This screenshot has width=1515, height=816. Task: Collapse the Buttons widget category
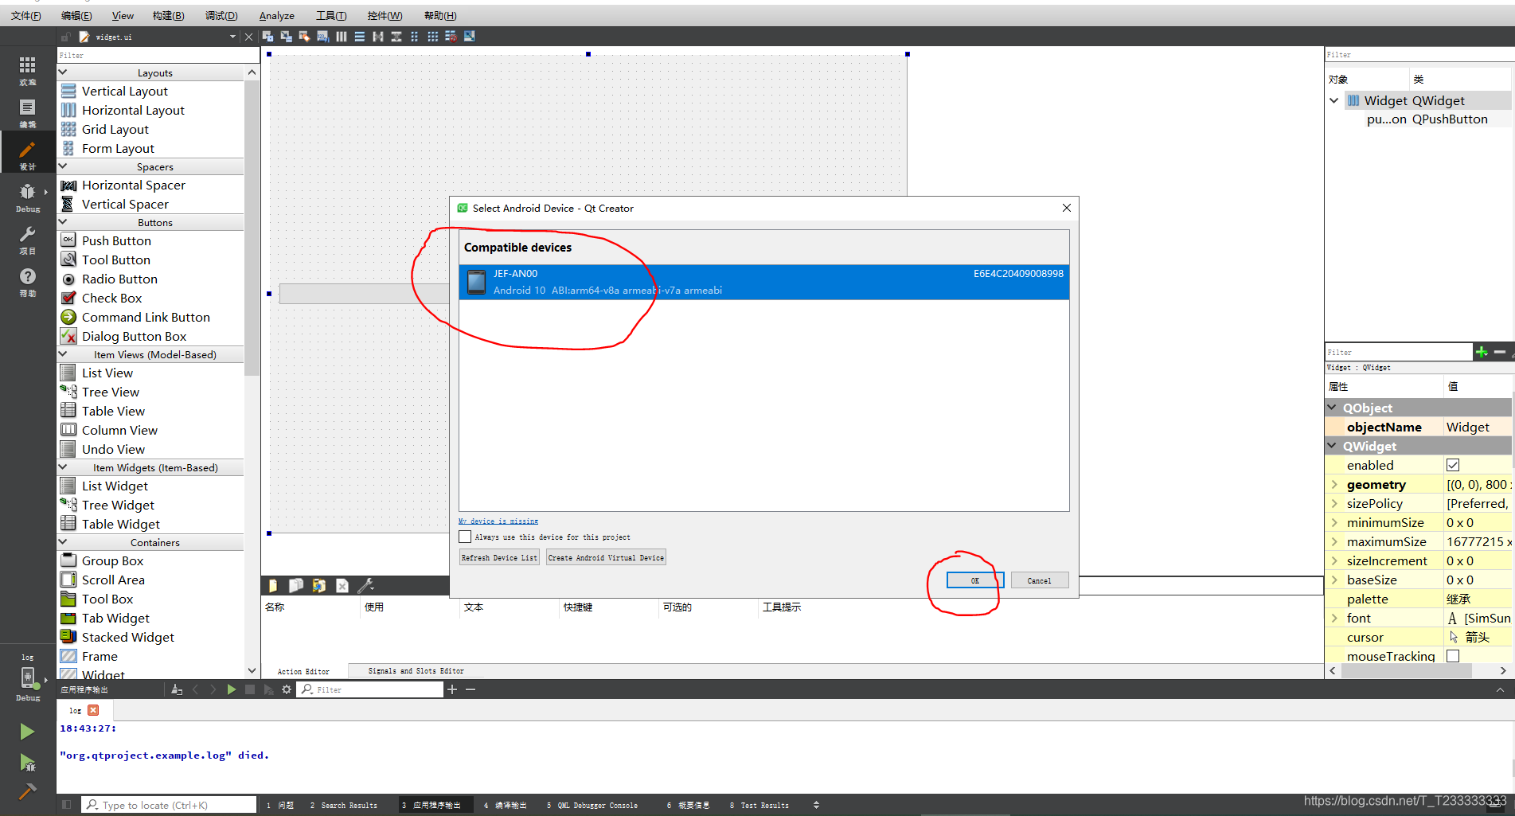point(63,222)
